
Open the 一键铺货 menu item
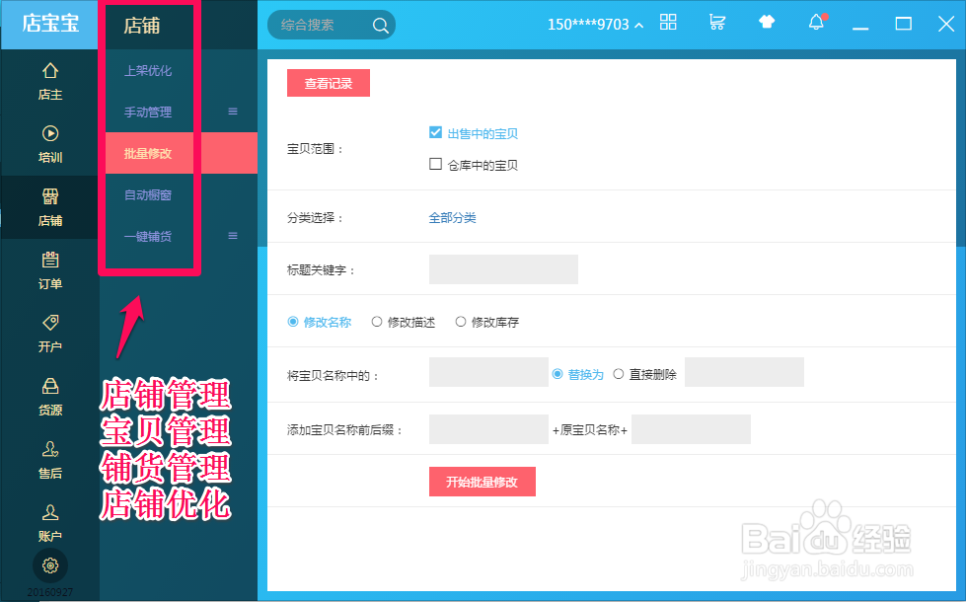click(148, 236)
